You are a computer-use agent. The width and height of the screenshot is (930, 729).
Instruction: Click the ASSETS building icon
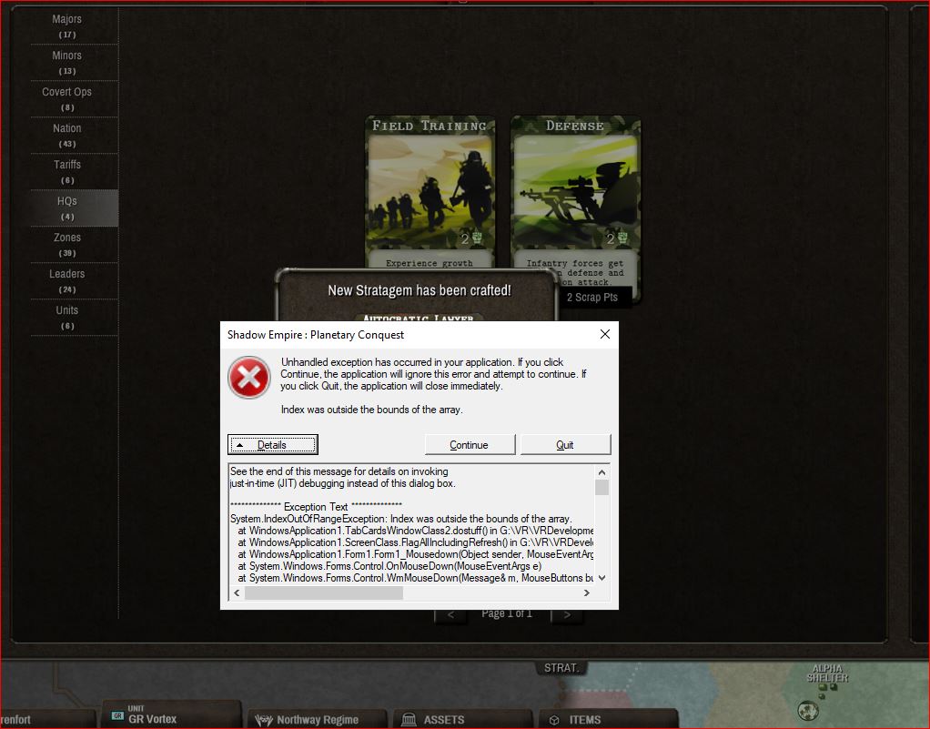[409, 720]
